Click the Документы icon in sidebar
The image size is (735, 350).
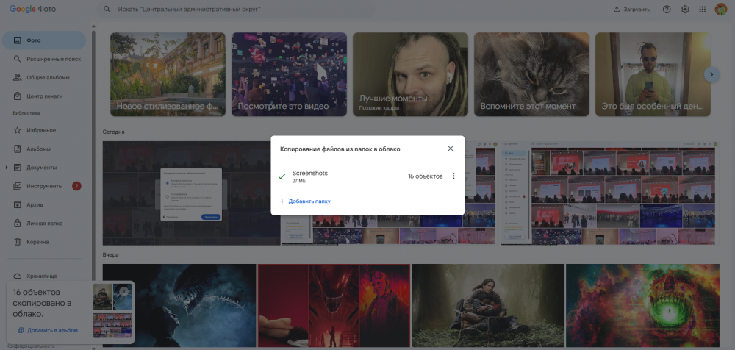pos(18,168)
